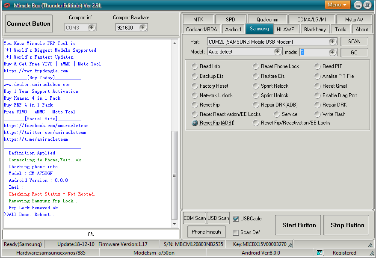Screen dimensions: 376x258
Task: Switch to the Qualcomm tab
Action: pyautogui.click(x=267, y=19)
